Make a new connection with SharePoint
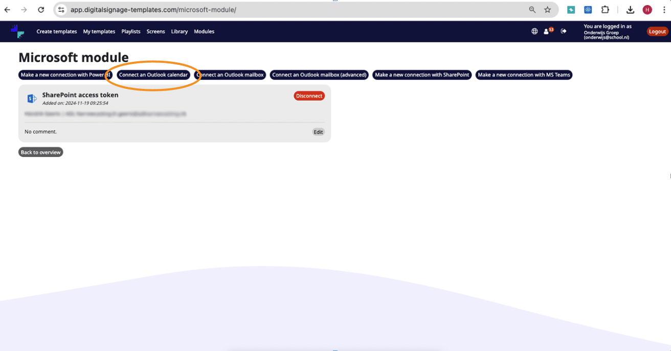Viewport: 671px width, 351px height. click(x=422, y=75)
